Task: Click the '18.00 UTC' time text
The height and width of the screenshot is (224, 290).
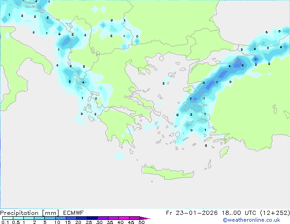Action: (239, 213)
